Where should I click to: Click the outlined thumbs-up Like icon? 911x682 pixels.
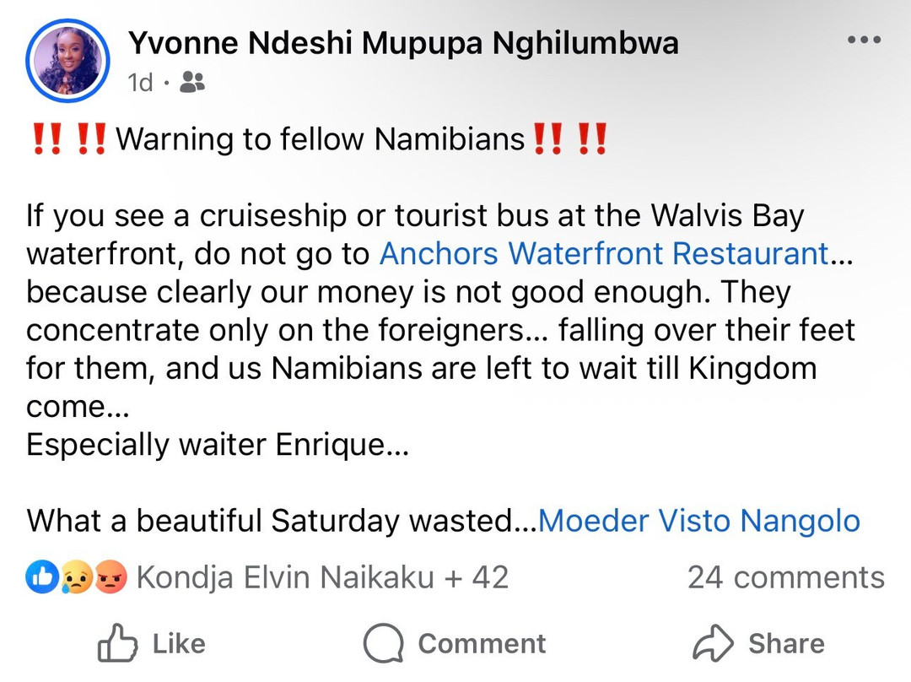coord(117,645)
